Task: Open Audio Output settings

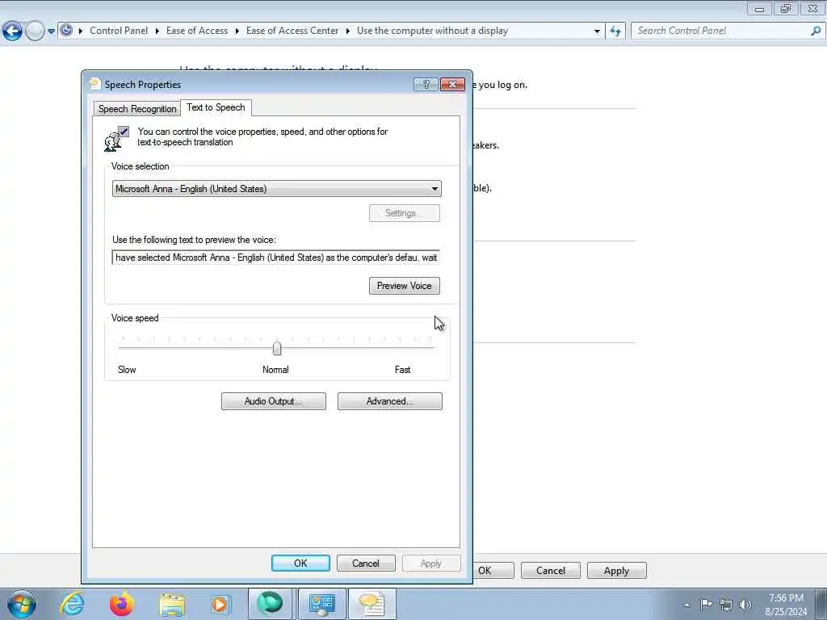Action: click(x=273, y=401)
